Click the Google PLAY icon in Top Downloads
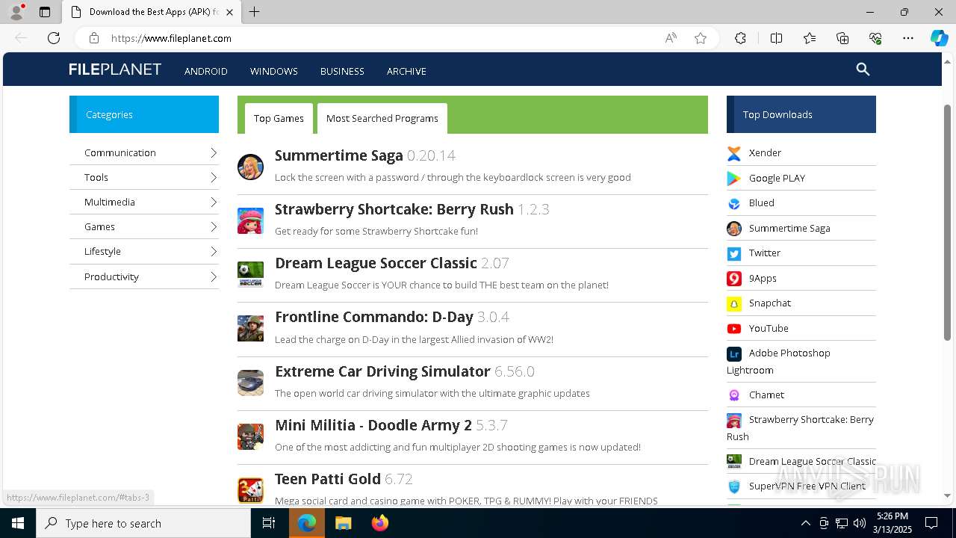 [x=734, y=178]
